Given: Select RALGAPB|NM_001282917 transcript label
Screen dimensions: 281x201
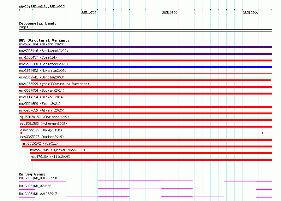Looking at the screenshot, I should tap(38, 194).
